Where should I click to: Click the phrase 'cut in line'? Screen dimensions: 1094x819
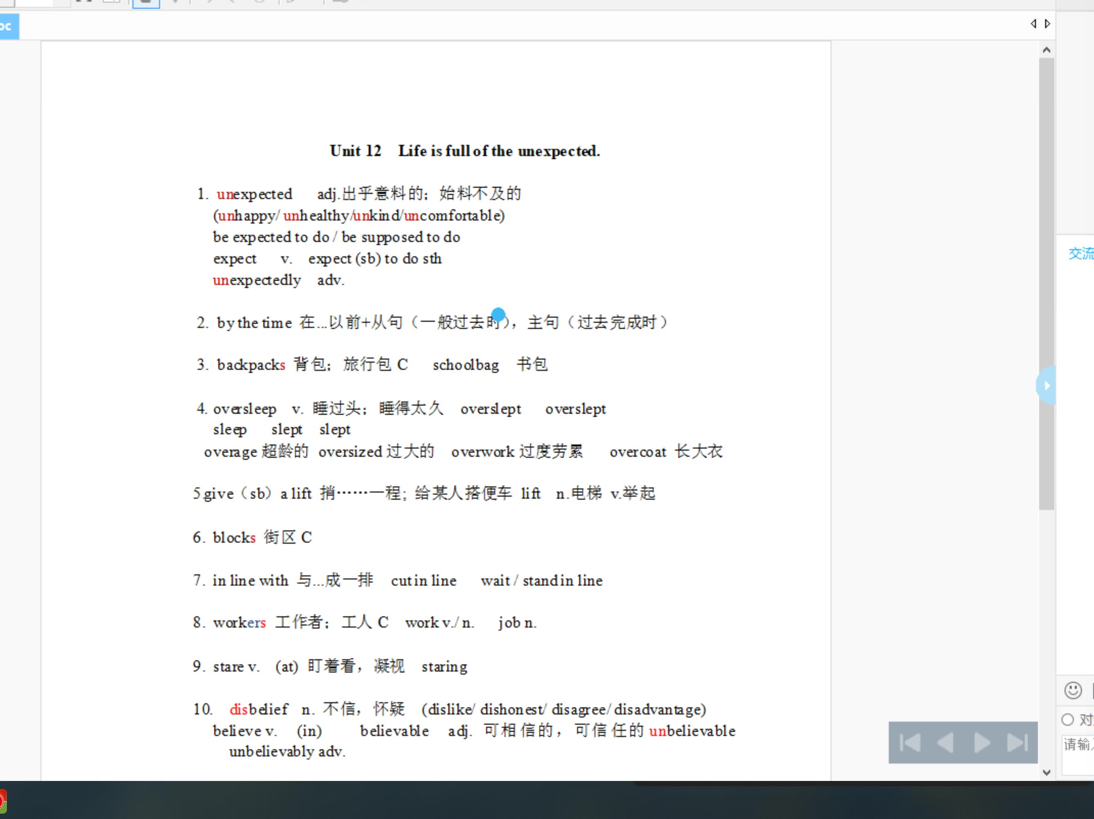click(x=424, y=580)
